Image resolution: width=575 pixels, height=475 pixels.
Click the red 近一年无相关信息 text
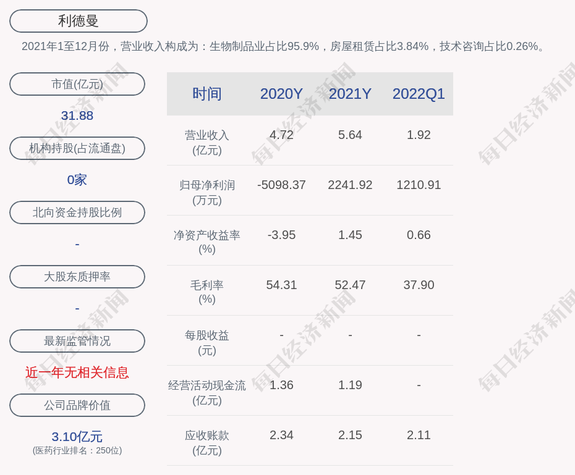coord(77,372)
